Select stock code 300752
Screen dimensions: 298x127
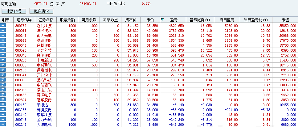pos(21,26)
